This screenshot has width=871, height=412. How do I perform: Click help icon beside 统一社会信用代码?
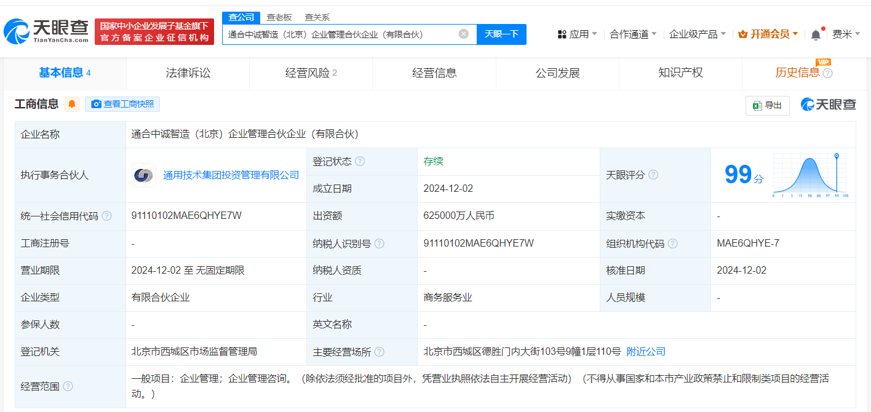pyautogui.click(x=107, y=216)
